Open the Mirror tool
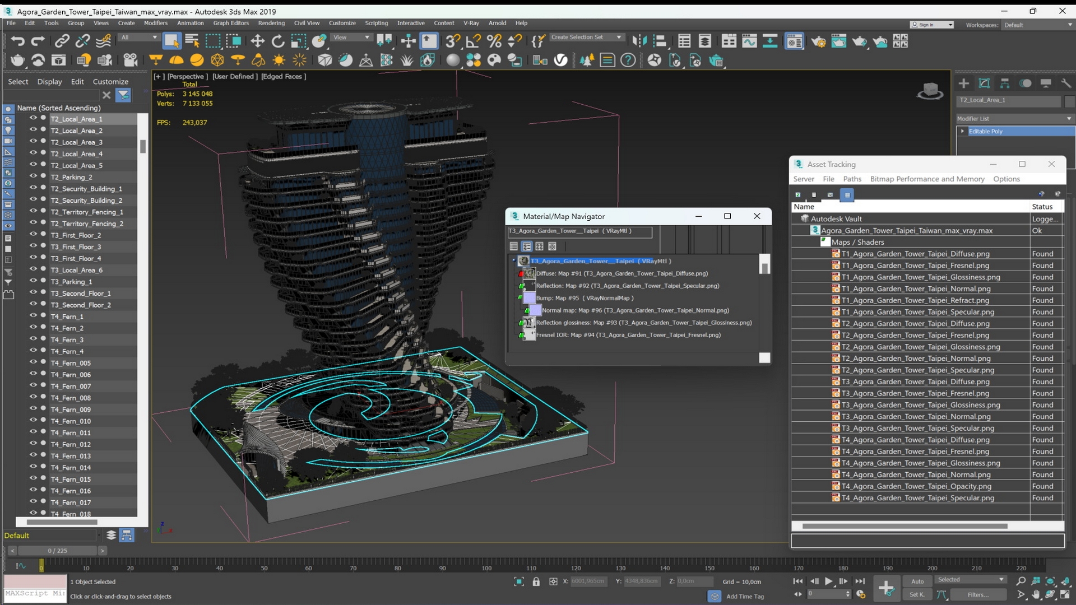Image resolution: width=1076 pixels, height=605 pixels. 639,41
